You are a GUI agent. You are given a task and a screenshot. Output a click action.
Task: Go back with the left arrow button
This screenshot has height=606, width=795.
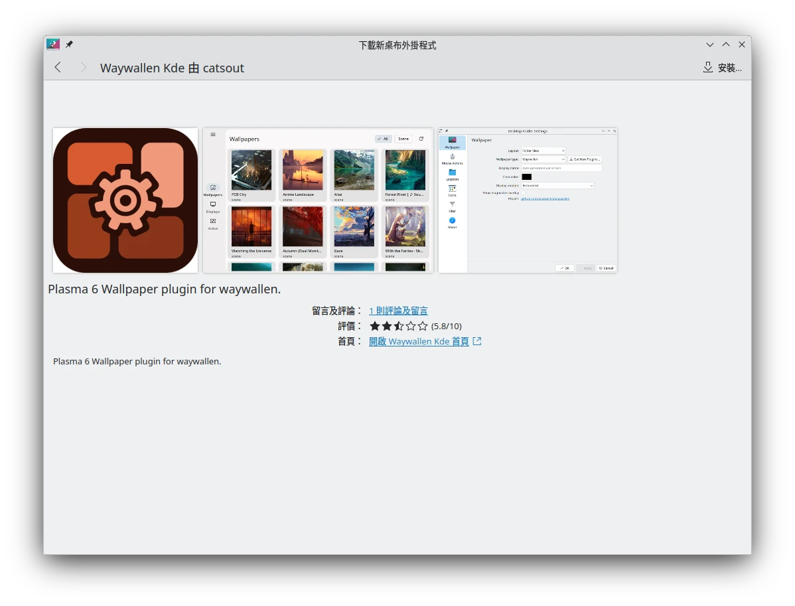tap(58, 68)
